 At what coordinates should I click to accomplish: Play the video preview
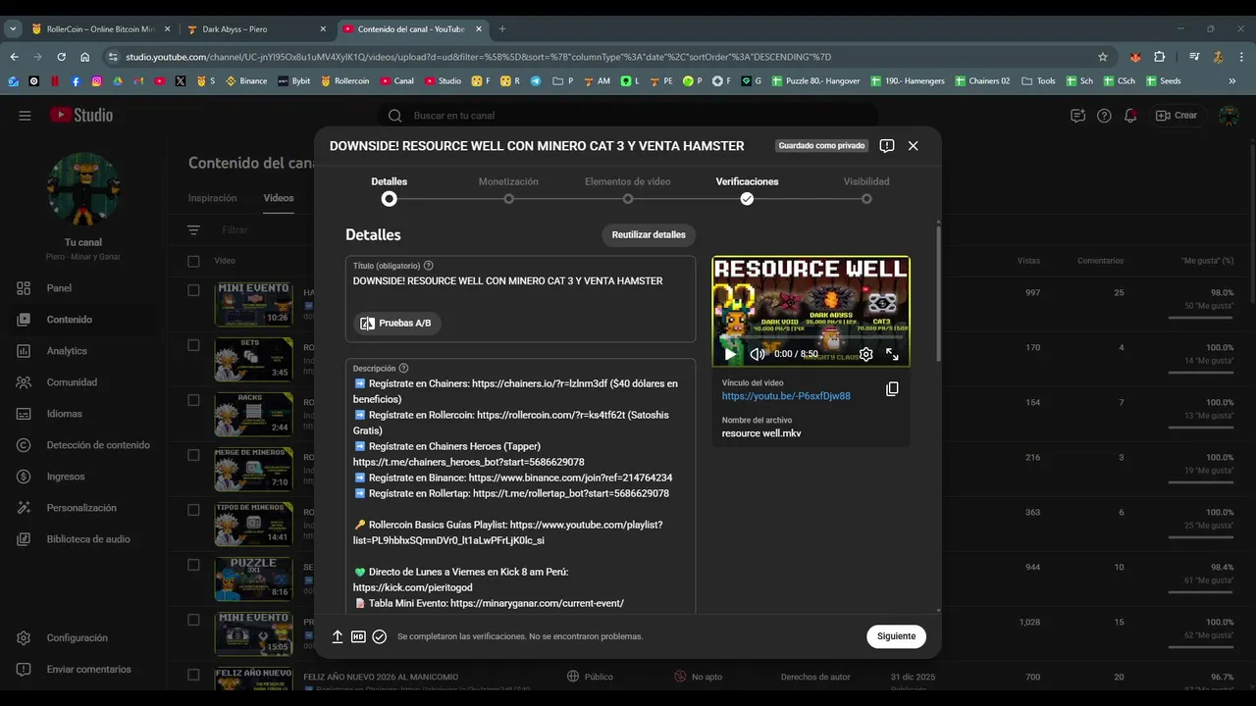pyautogui.click(x=729, y=354)
